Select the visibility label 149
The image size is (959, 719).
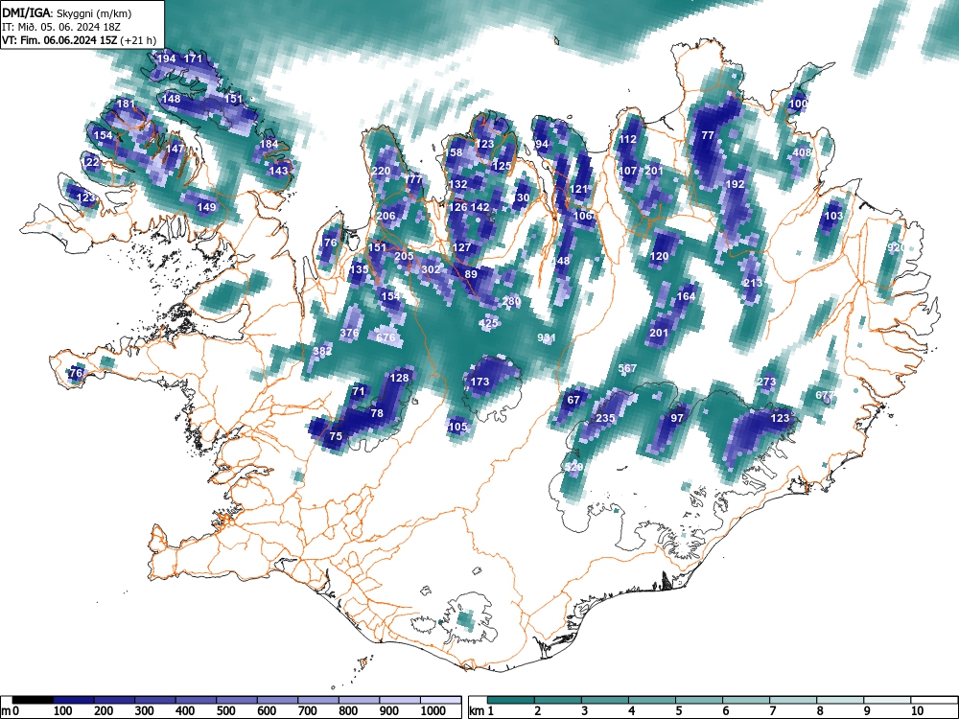click(206, 207)
